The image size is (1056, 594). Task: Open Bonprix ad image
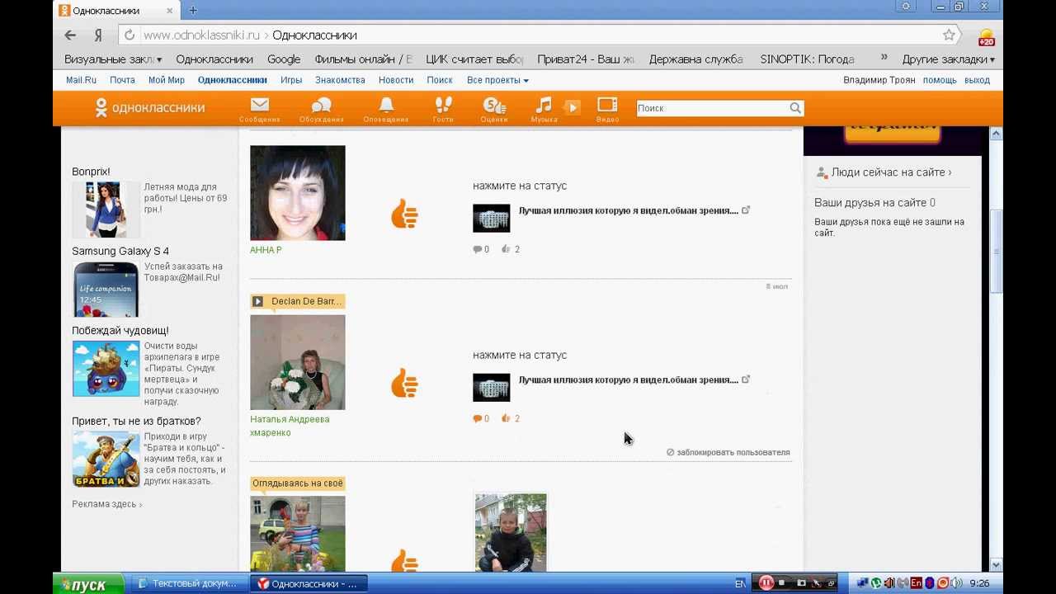[x=106, y=210]
